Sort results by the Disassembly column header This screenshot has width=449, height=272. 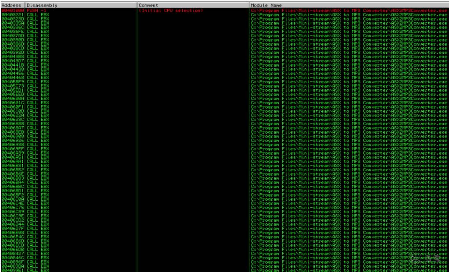click(81, 5)
